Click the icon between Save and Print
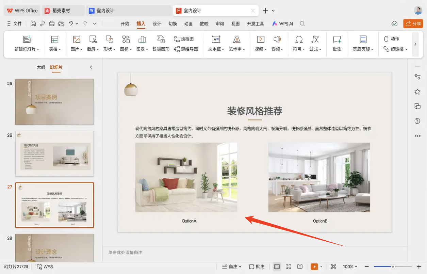Screen dimensions: 427x274 [43, 23]
